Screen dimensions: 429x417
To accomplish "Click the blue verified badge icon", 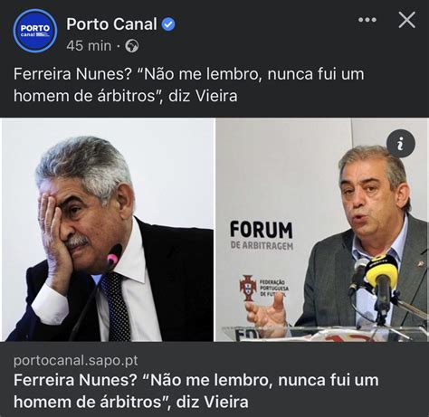I will click(x=168, y=24).
